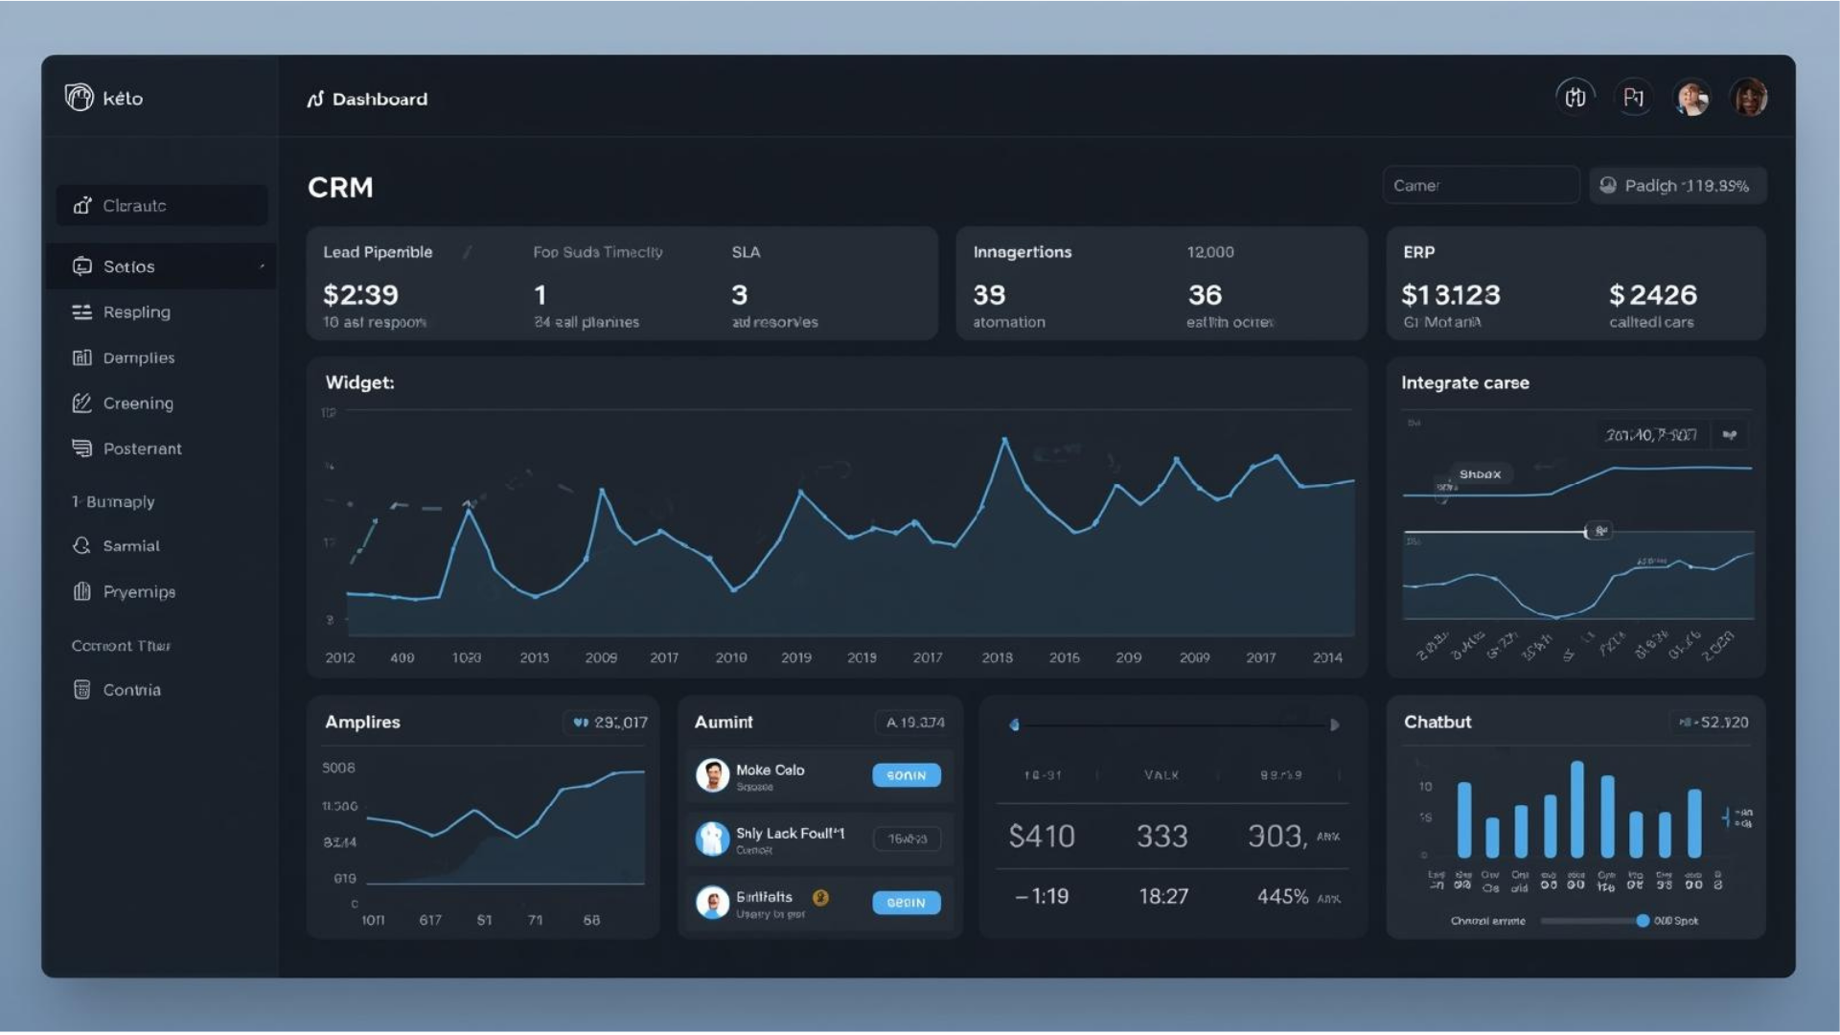The image size is (1840, 1035).
Task: Click the $2426 calltedl cars value
Action: click(1653, 294)
